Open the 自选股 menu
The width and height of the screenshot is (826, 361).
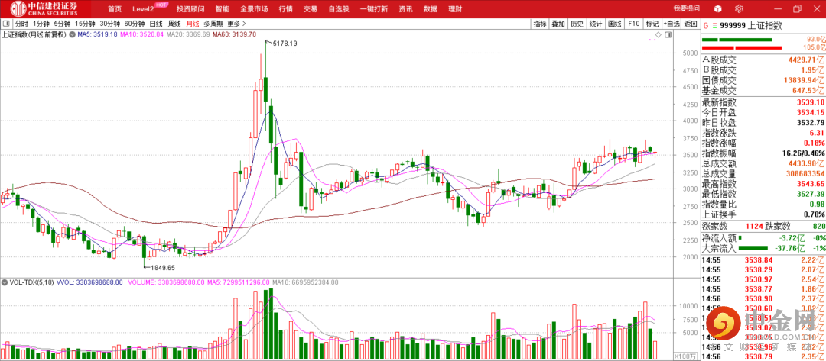pos(339,9)
